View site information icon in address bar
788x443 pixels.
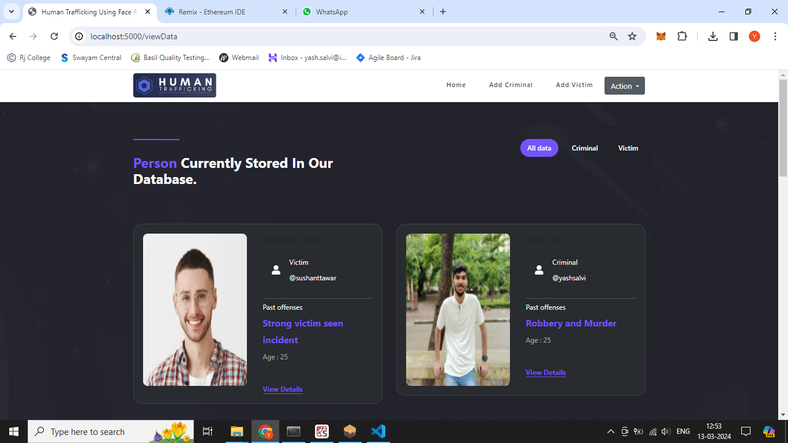pyautogui.click(x=80, y=36)
